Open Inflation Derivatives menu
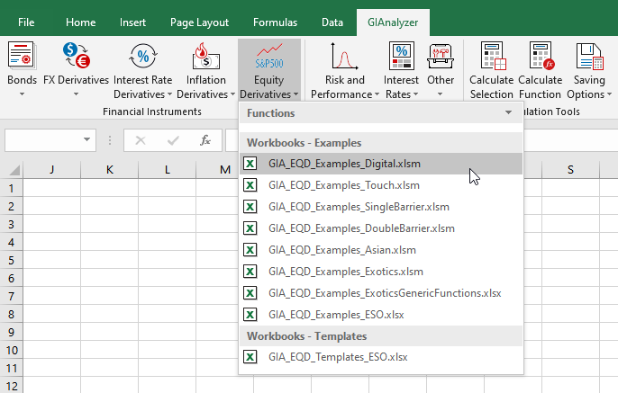 click(205, 69)
